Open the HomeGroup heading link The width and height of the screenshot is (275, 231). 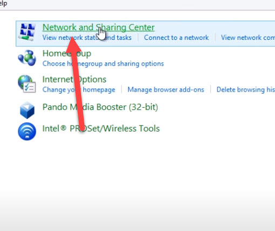(67, 53)
